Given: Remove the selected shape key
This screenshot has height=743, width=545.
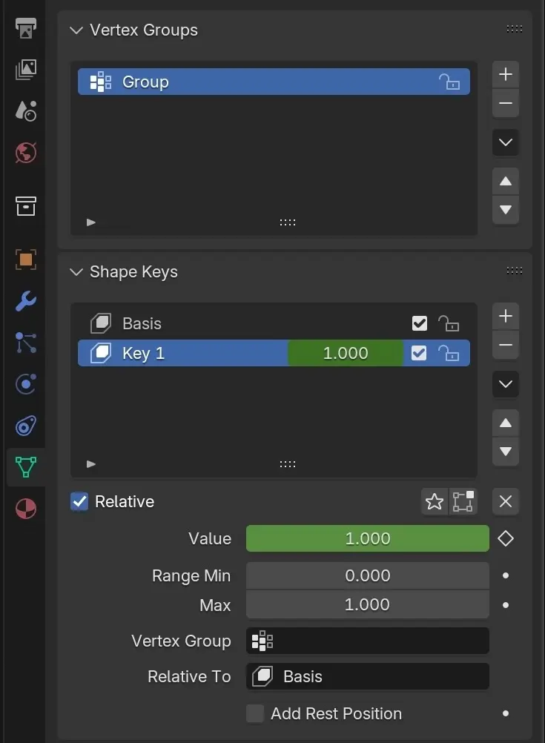Looking at the screenshot, I should tap(506, 346).
